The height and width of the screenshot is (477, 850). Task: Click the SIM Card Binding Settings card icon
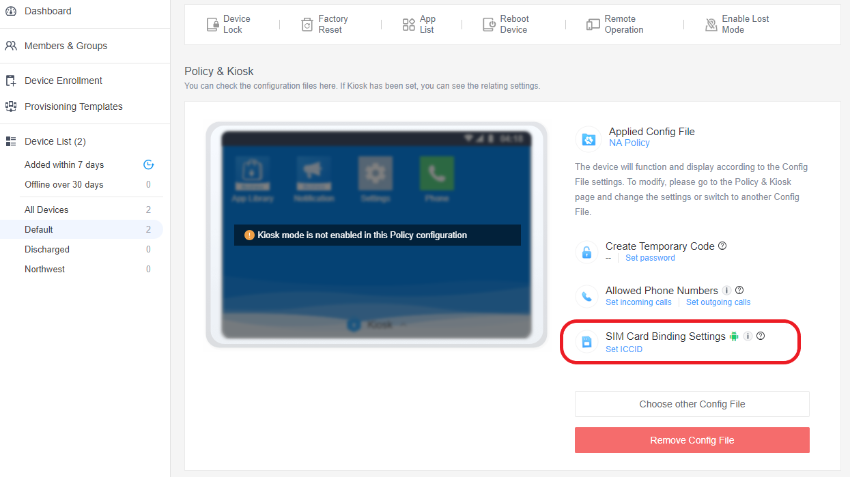tap(586, 342)
